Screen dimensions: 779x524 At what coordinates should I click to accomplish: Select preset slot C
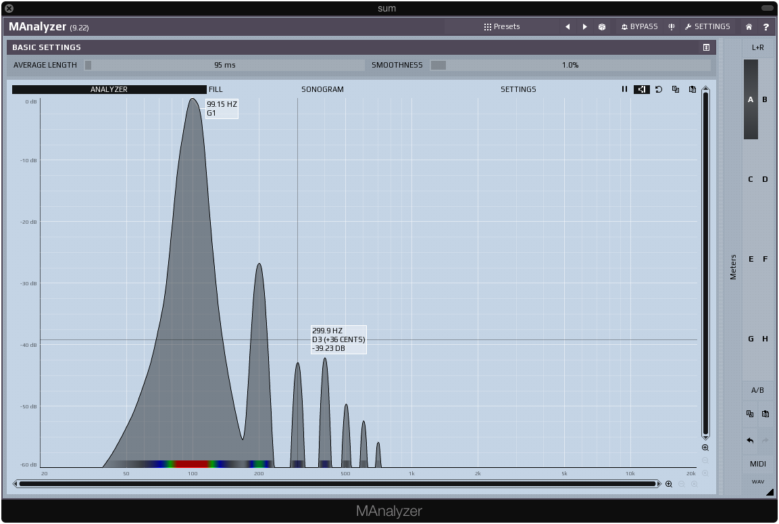pos(751,179)
